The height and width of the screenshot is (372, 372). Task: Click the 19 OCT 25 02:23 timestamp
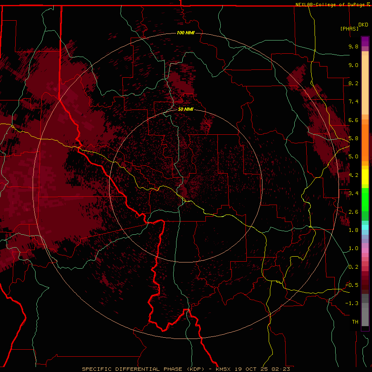point(262,369)
